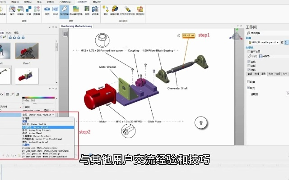
Task: Toggle the checked lines checkbox above 色域
Action: 249,62
